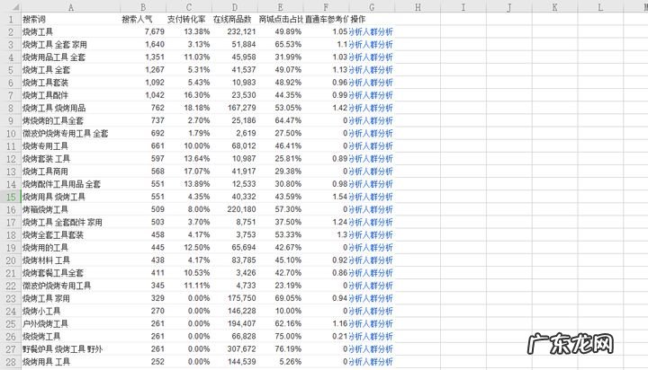Select the cell containing 167,279
This screenshot has height=370, width=648.
(234, 108)
